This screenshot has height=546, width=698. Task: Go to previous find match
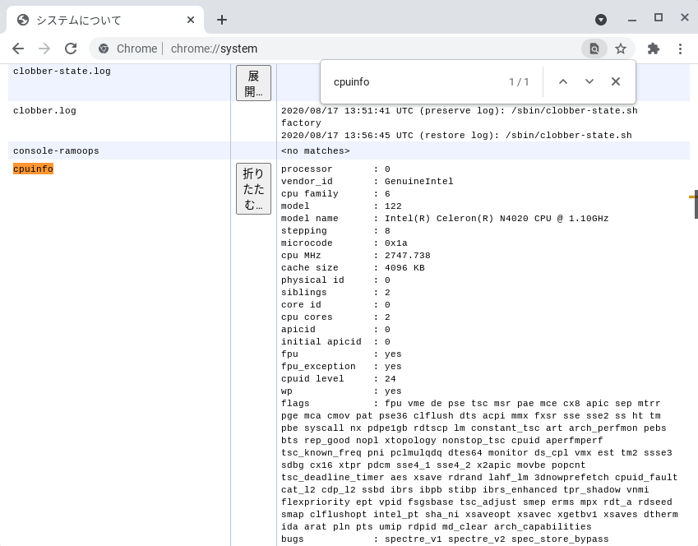point(563,81)
